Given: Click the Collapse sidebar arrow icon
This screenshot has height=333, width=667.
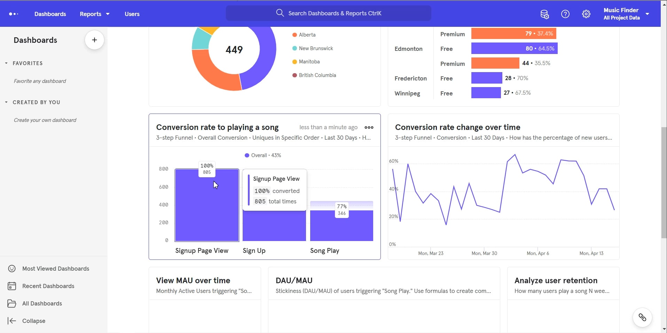Looking at the screenshot, I should click(x=12, y=321).
